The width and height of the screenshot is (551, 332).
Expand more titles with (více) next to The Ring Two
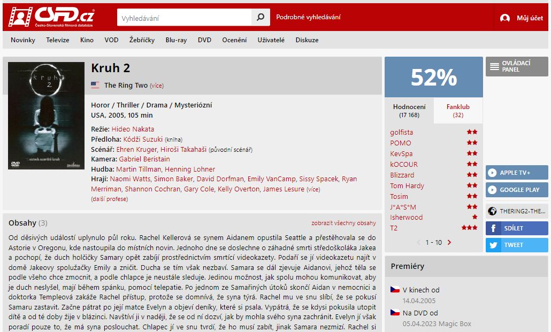point(157,86)
